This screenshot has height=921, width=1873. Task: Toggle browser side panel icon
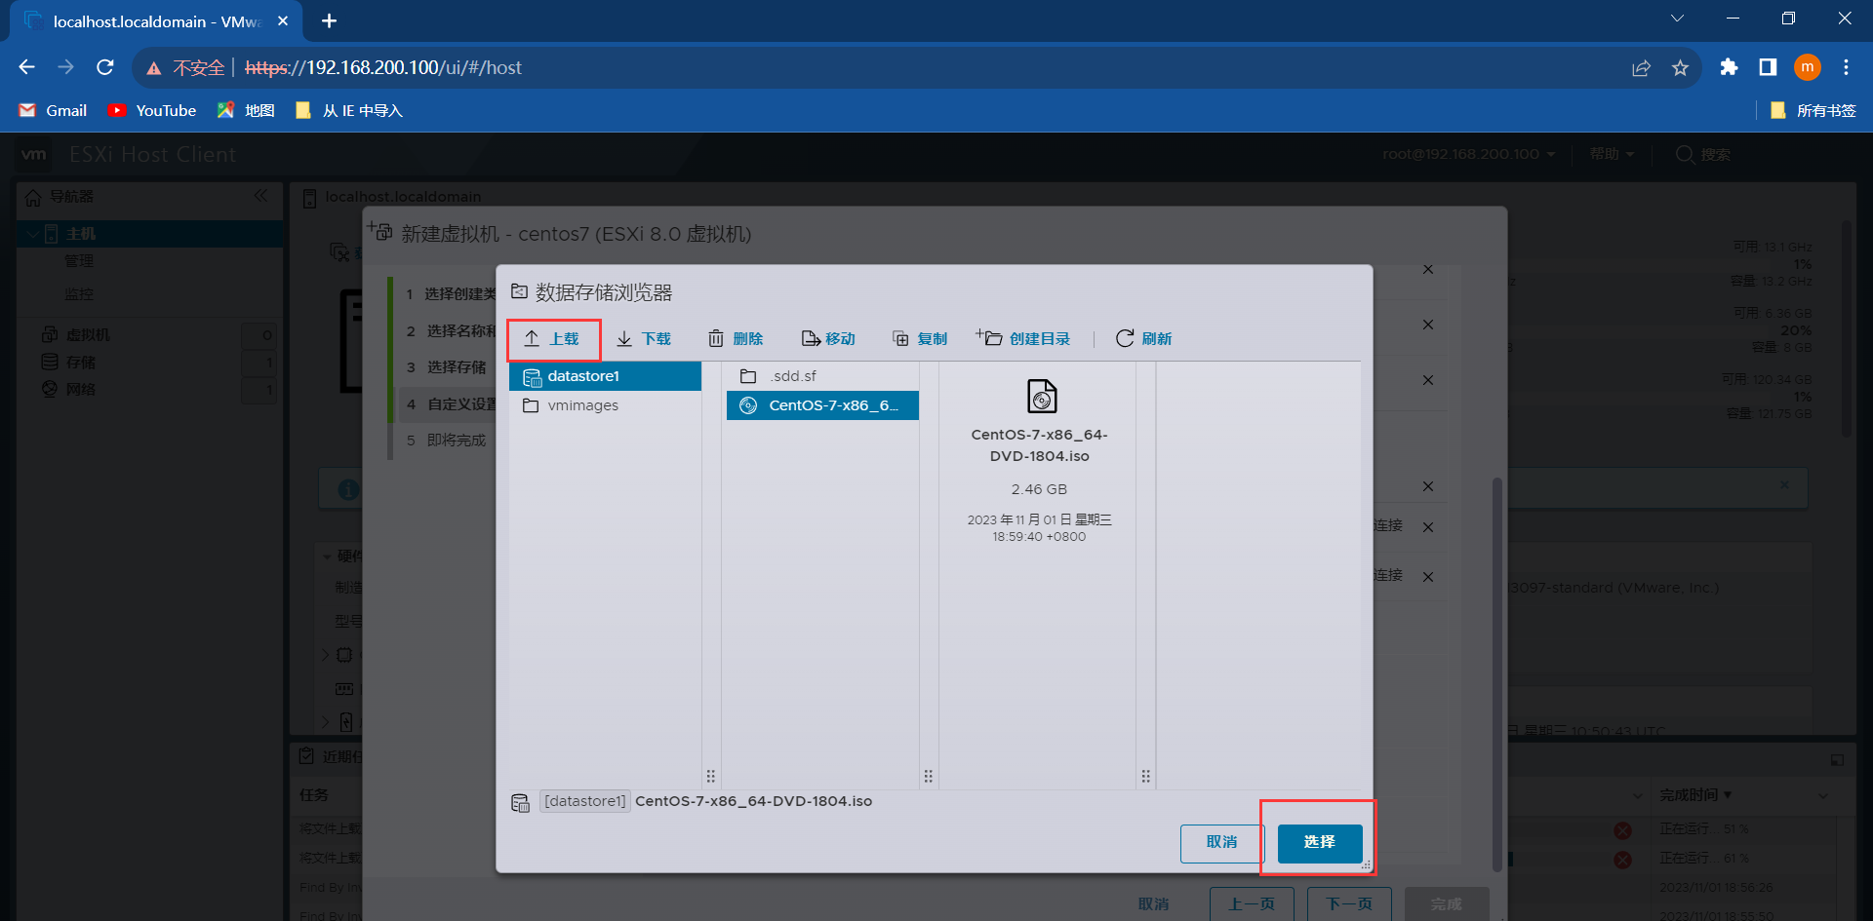1768,67
